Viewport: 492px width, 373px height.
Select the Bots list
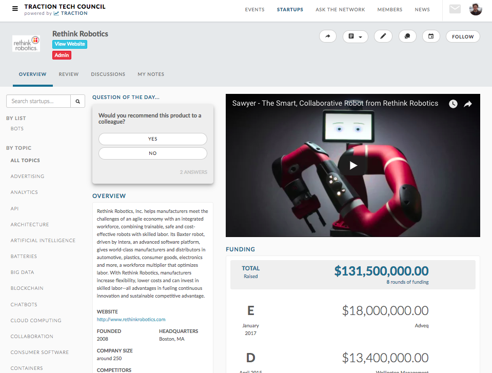pyautogui.click(x=17, y=129)
